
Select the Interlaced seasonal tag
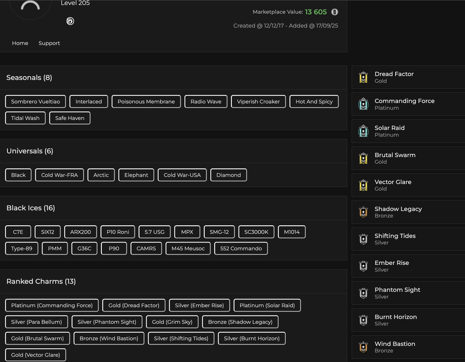(x=89, y=101)
